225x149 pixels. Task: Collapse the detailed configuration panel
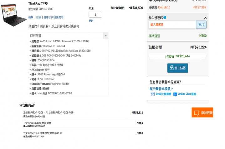point(106,36)
